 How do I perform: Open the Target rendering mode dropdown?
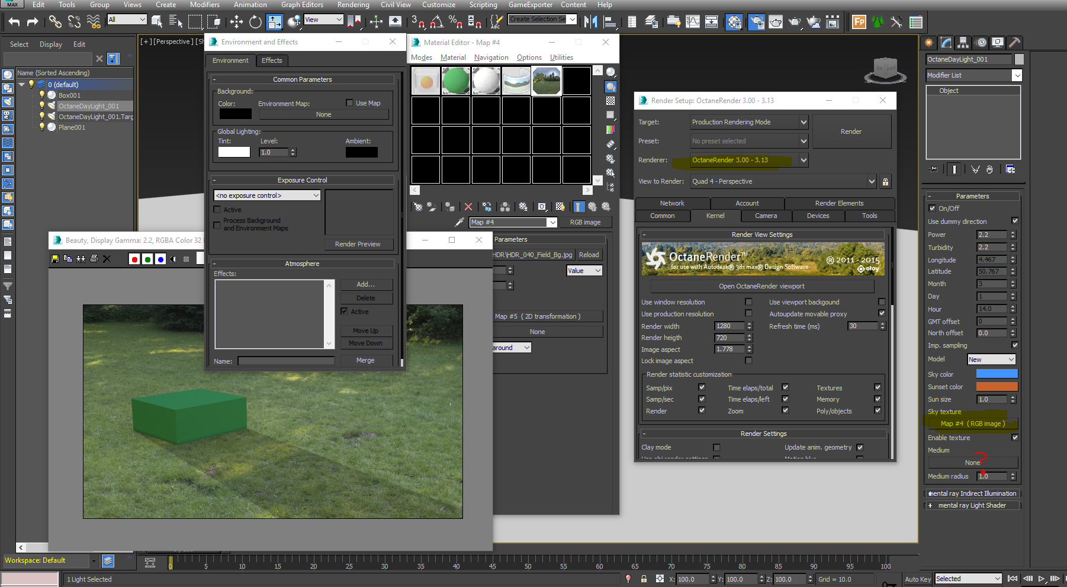click(x=749, y=122)
